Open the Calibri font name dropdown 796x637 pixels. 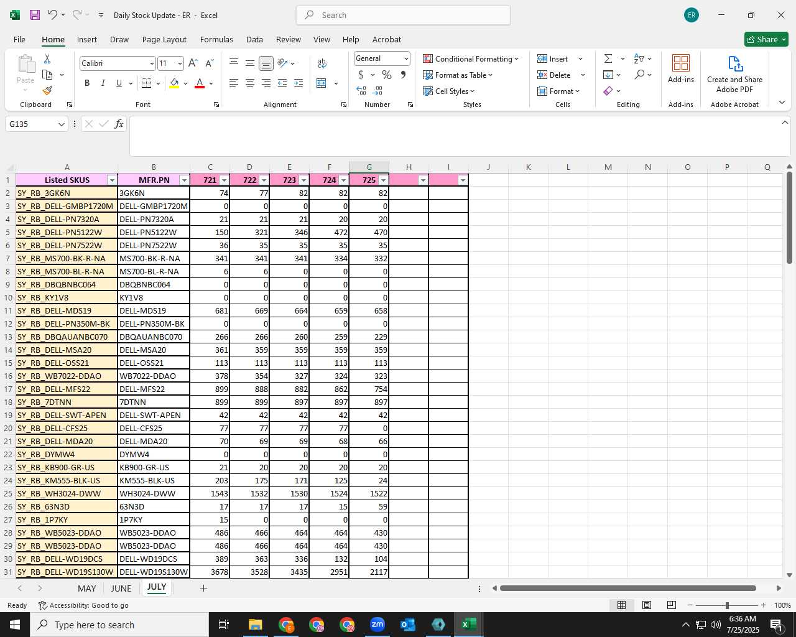point(151,63)
